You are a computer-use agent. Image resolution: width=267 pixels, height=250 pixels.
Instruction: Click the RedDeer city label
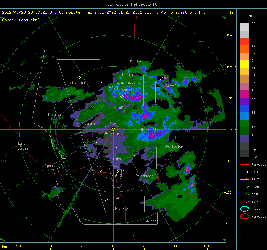click(x=126, y=90)
